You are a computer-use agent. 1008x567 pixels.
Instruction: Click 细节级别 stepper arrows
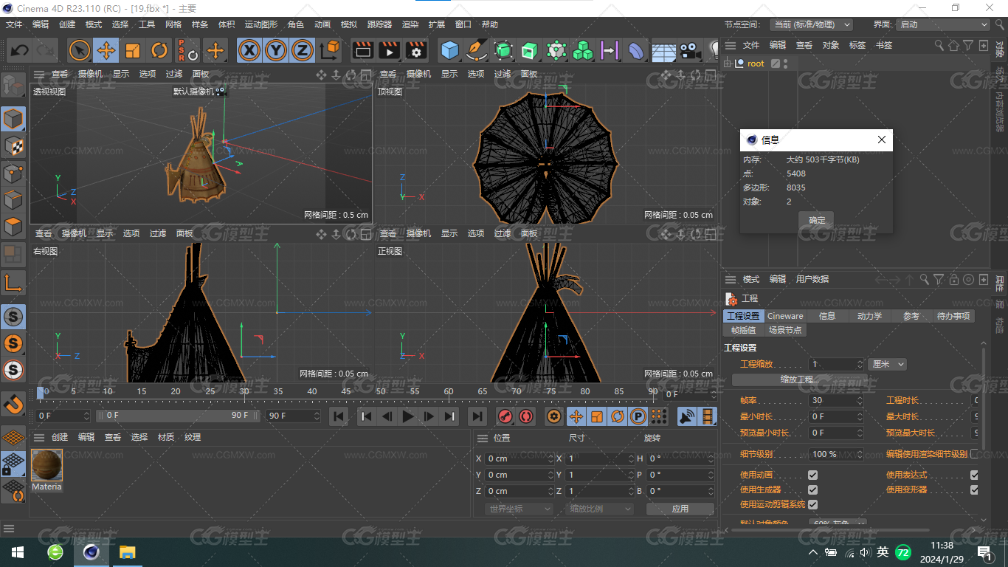tap(860, 454)
